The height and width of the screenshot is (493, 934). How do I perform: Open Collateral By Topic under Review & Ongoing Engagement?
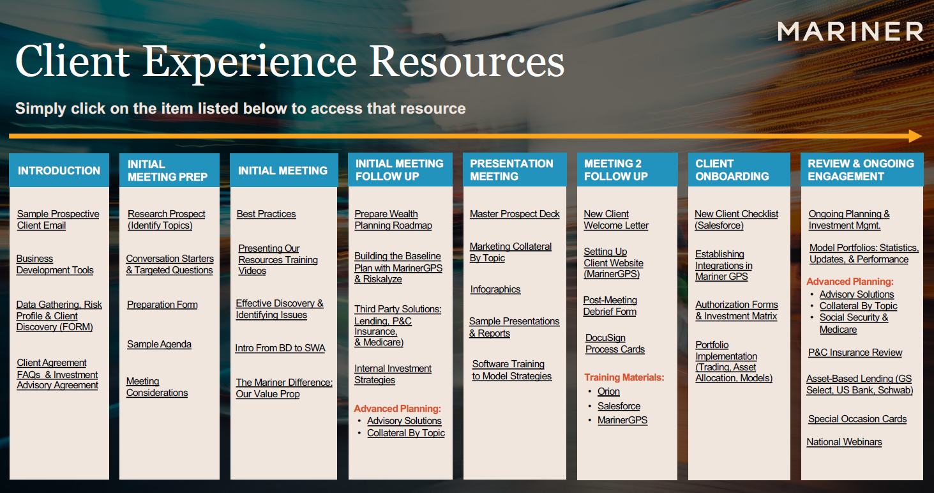pos(859,306)
